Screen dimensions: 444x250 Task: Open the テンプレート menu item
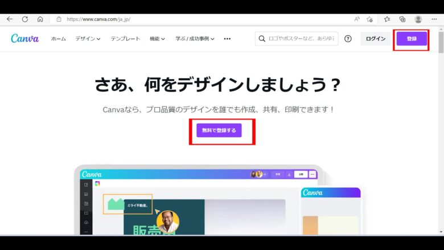click(x=125, y=39)
